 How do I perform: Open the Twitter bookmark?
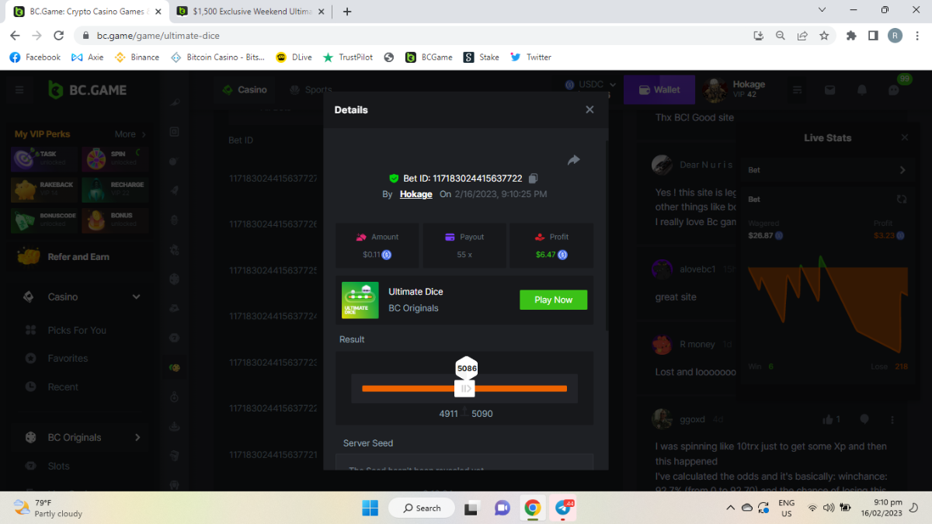click(x=530, y=57)
